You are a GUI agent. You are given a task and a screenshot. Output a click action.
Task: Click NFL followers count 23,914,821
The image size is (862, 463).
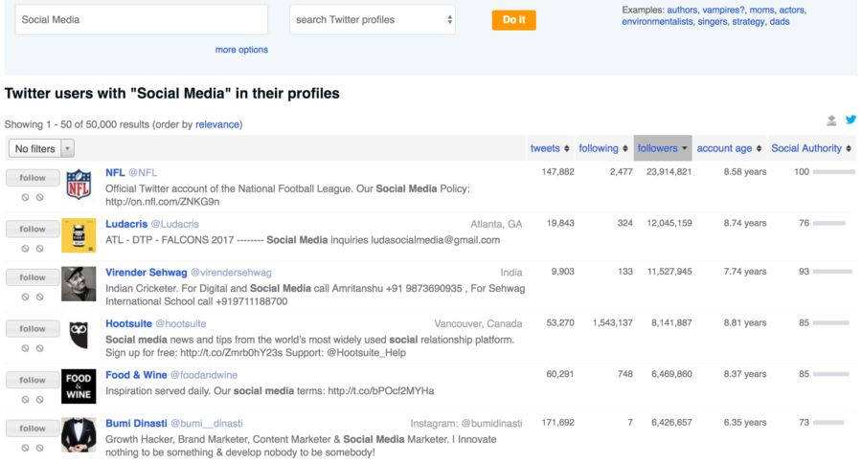[669, 172]
